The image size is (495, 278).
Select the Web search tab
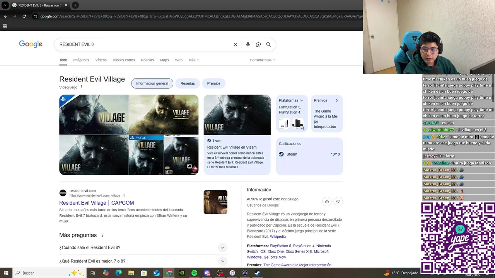point(179,60)
